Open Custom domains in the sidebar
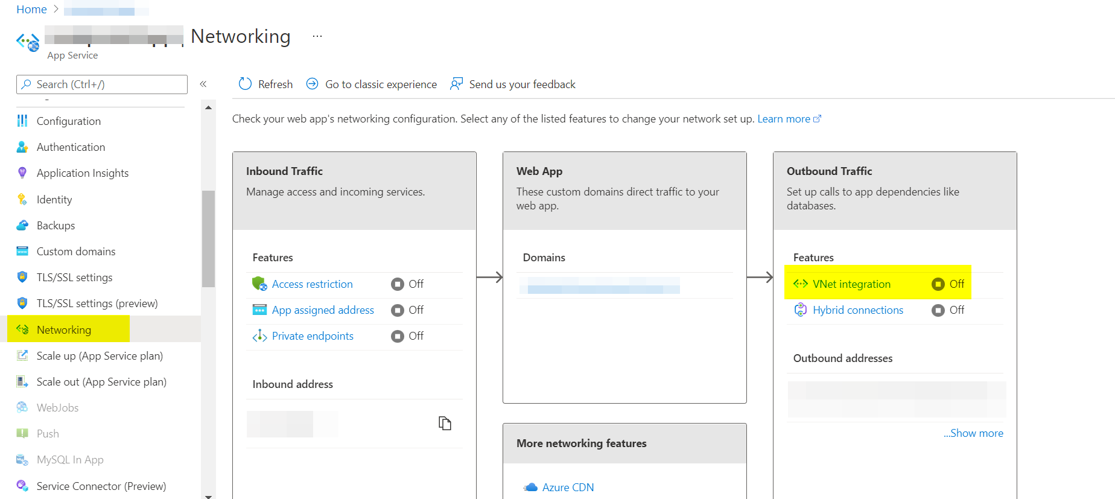Viewport: 1115px width, 499px height. pos(76,252)
